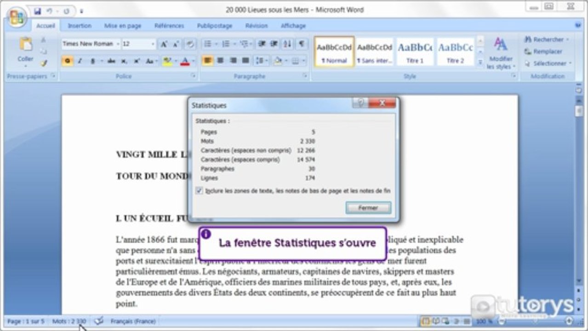Open the Police dialog launcher
Screen dimensions: 588x331
193,76
